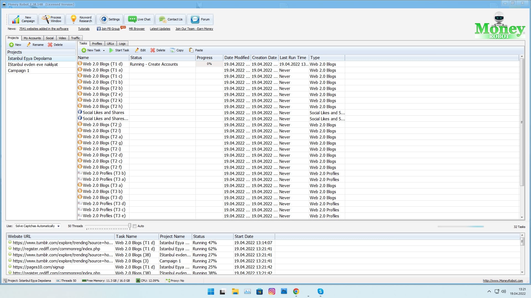531x298 pixels.
Task: Open Skype from the taskbar
Action: coord(321,291)
